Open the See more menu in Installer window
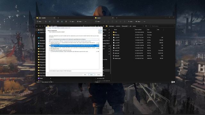205x115 pixels. click(x=86, y=21)
